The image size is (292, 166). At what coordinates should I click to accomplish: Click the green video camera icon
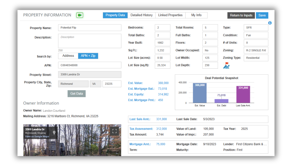(80, 15)
